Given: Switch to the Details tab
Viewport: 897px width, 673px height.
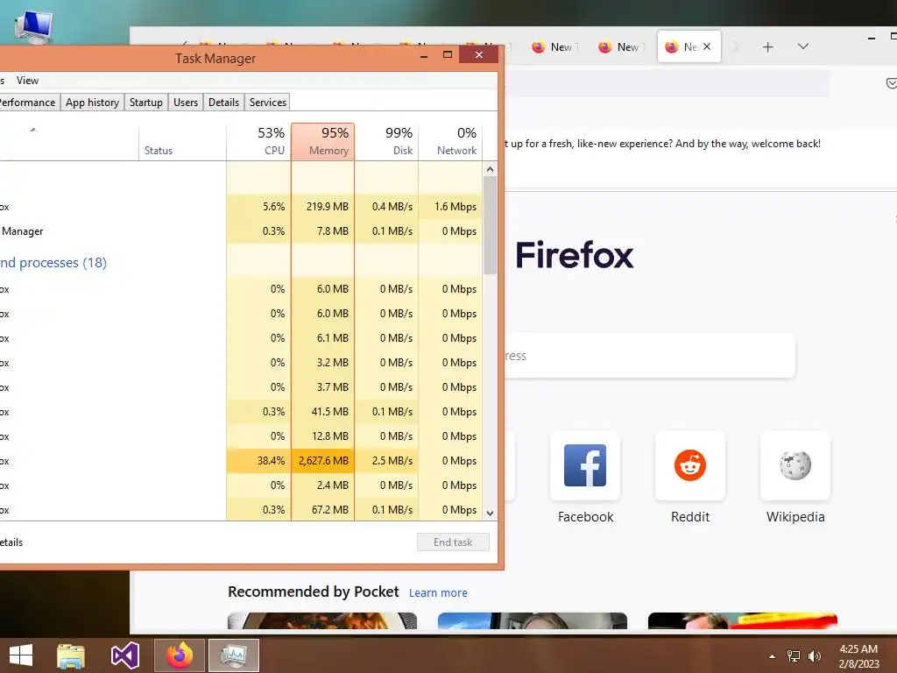Looking at the screenshot, I should (223, 103).
